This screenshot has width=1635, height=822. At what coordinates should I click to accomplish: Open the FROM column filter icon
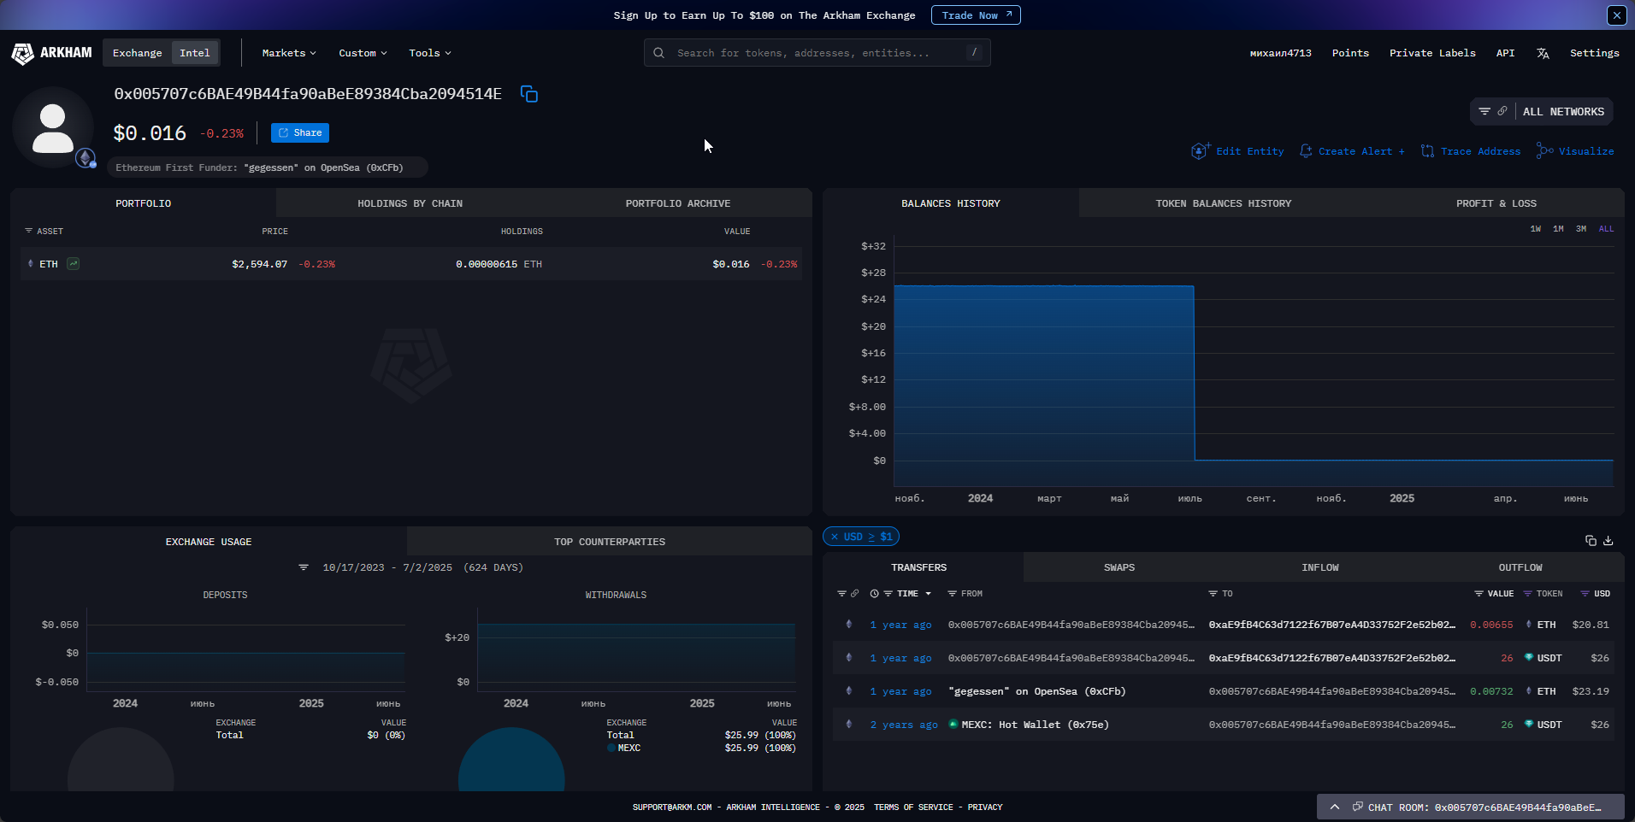pyautogui.click(x=952, y=594)
